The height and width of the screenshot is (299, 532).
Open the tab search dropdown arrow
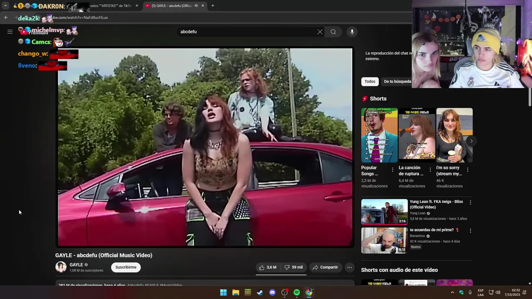coord(5,6)
